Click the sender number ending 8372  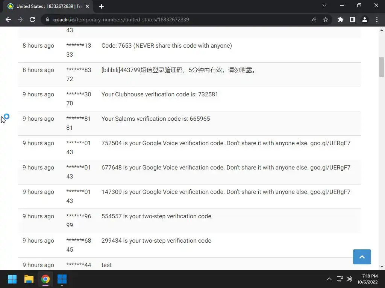point(79,75)
